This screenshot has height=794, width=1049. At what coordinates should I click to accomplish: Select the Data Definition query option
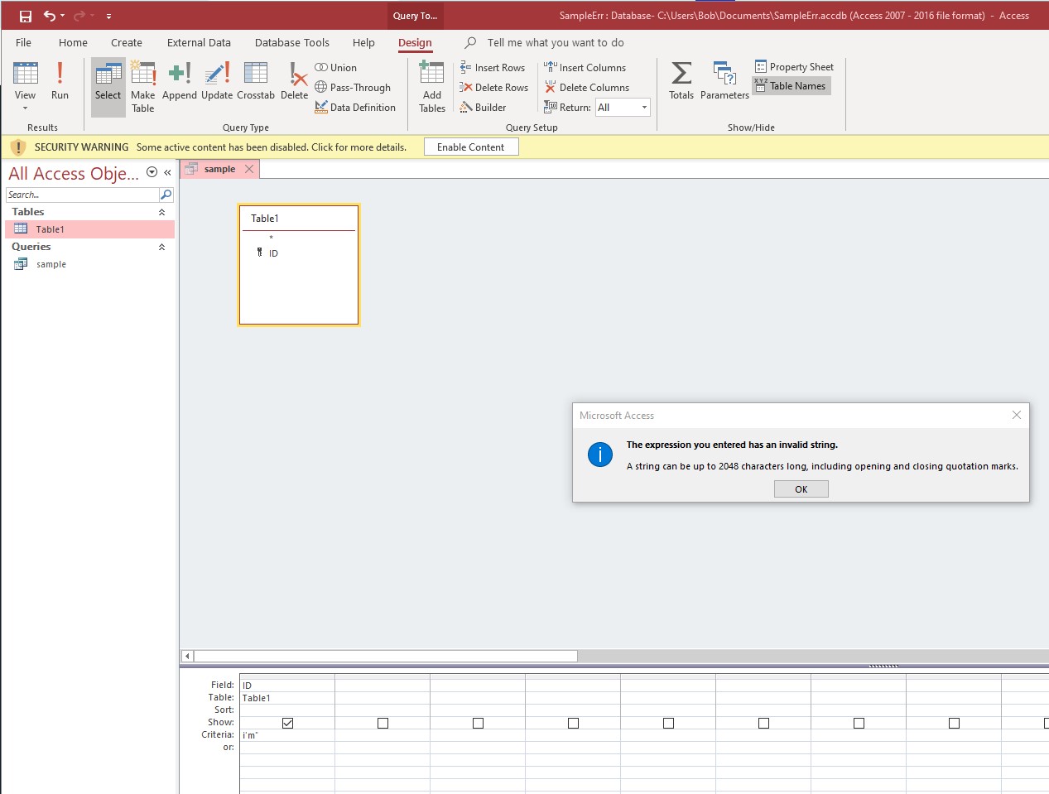point(355,108)
